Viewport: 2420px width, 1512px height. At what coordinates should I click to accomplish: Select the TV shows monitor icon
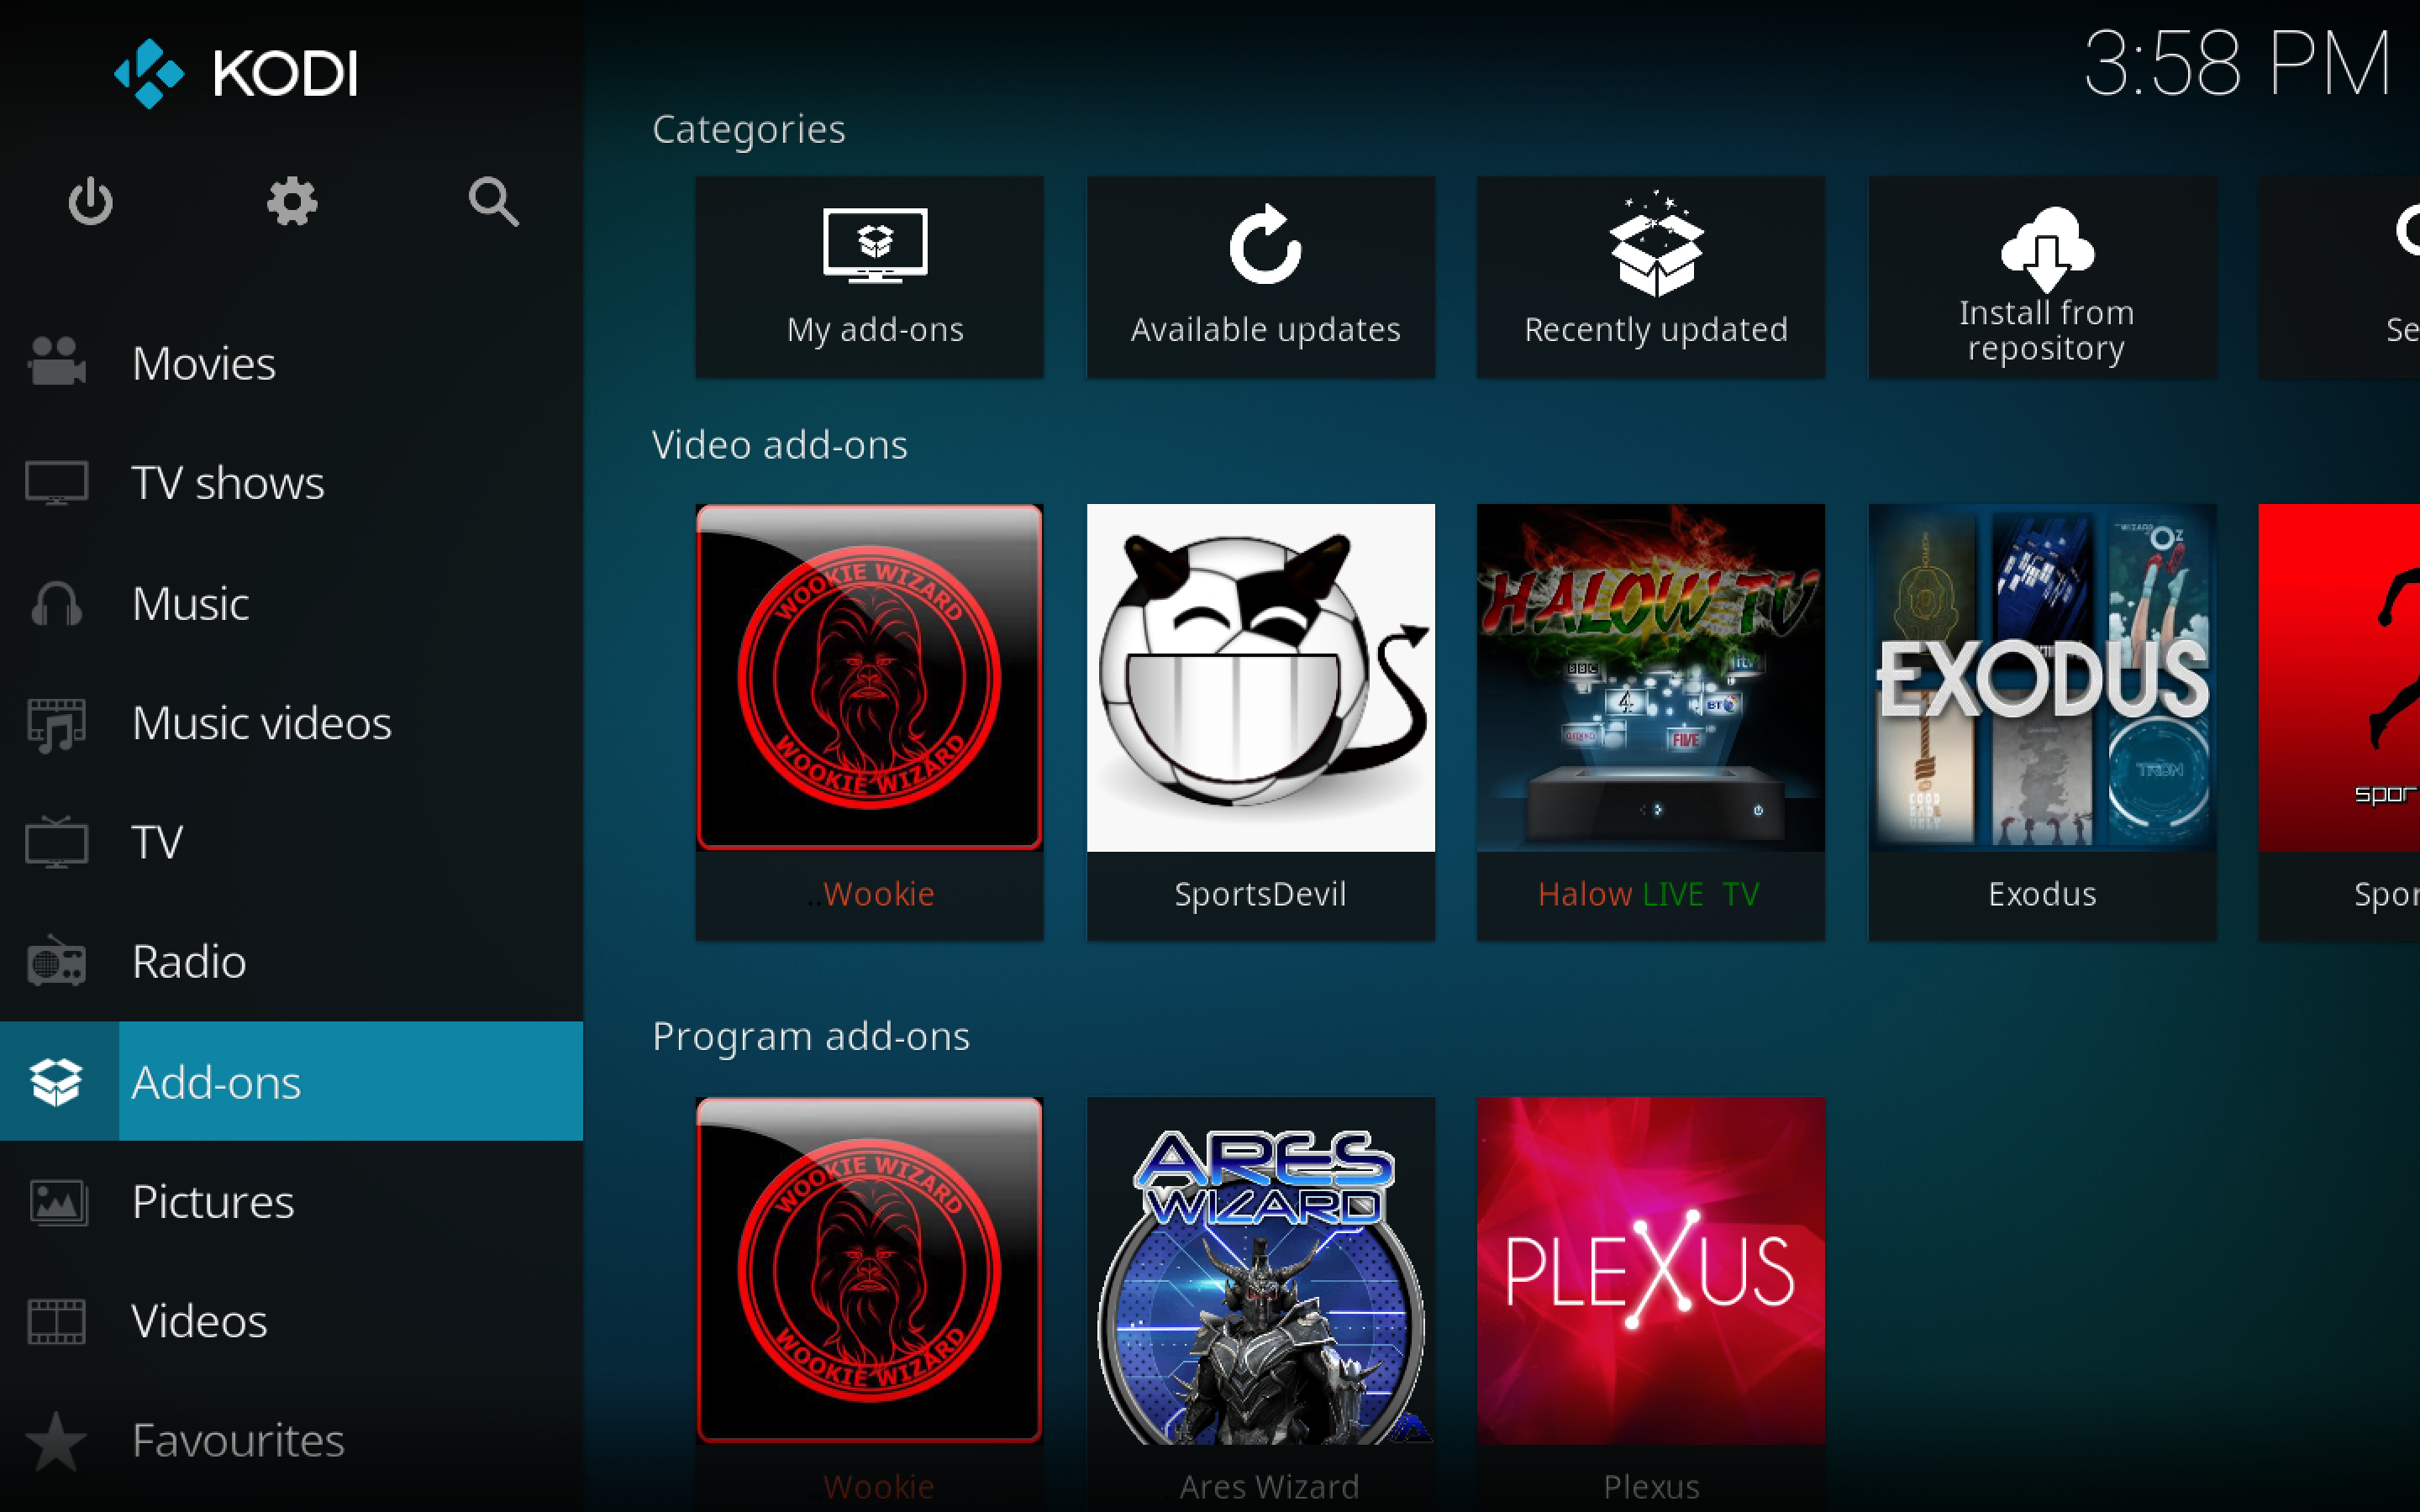[57, 482]
